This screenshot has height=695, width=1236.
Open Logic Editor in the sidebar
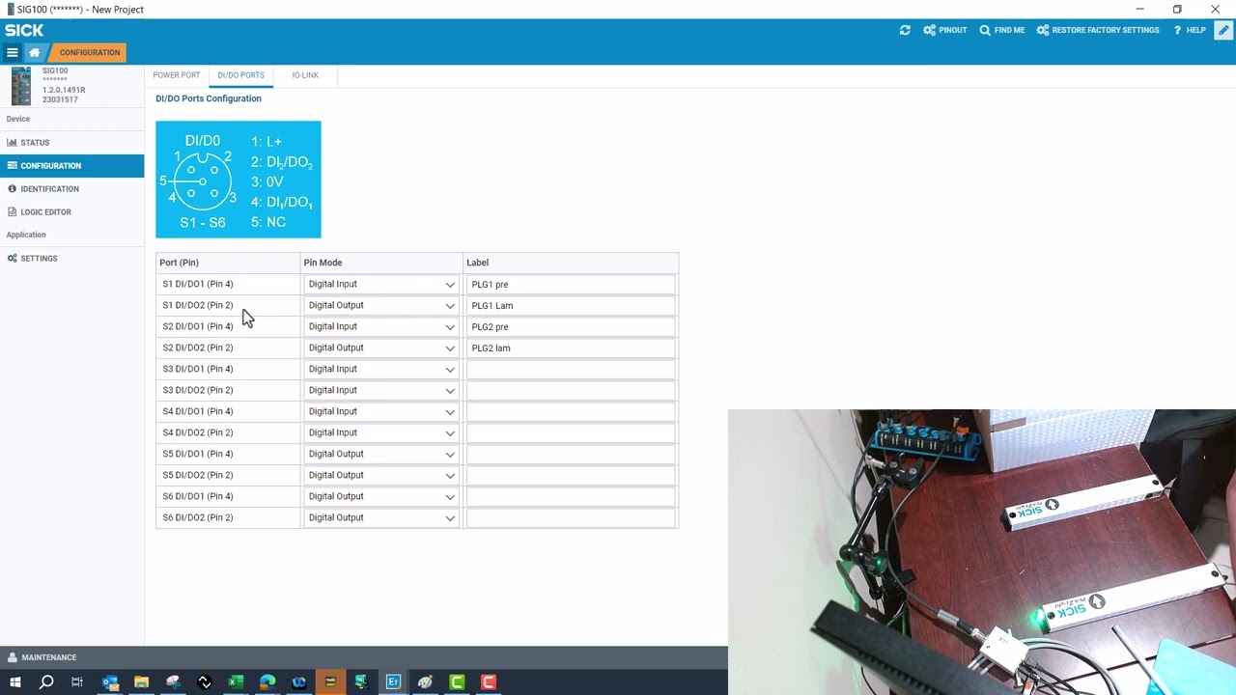[x=72, y=212]
